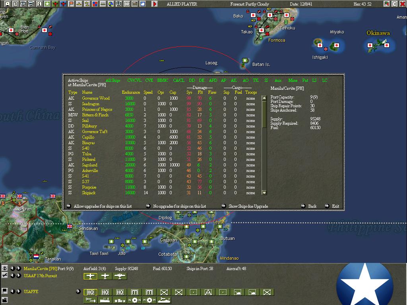Click the green star base marker at Batan Is.
407x305 pixels.
[245, 60]
